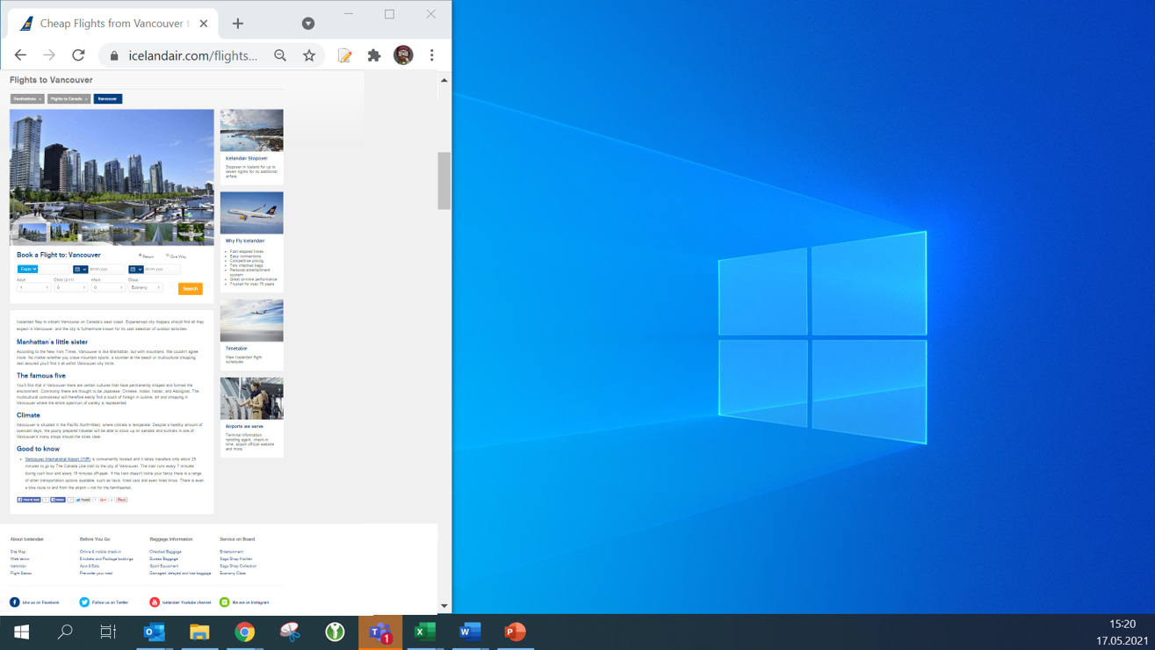
Task: Bookmark this page with the star icon
Action: (x=309, y=55)
